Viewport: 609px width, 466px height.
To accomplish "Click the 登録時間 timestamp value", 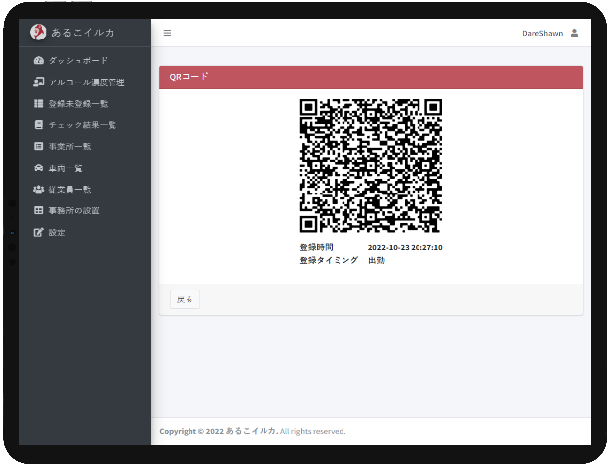I will pos(405,247).
